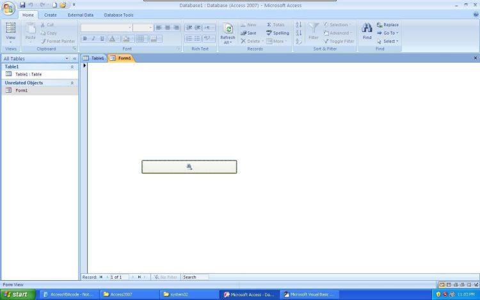Click the Numbering list icon

click(x=189, y=38)
